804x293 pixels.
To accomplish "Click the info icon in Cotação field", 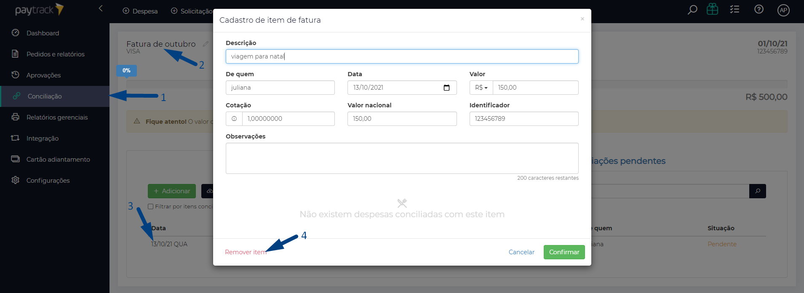I will 234,119.
